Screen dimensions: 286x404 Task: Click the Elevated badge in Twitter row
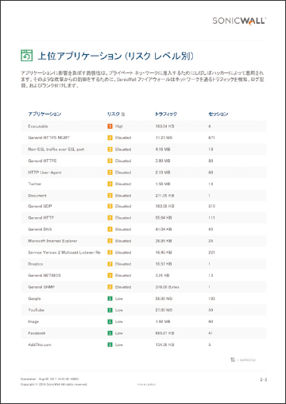click(x=110, y=184)
